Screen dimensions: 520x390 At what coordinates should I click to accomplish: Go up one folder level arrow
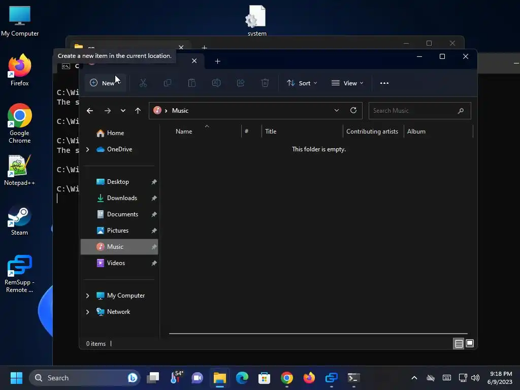pos(138,111)
